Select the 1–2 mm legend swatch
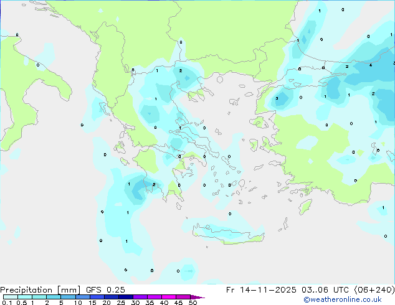395x305 pixels. 39,297
